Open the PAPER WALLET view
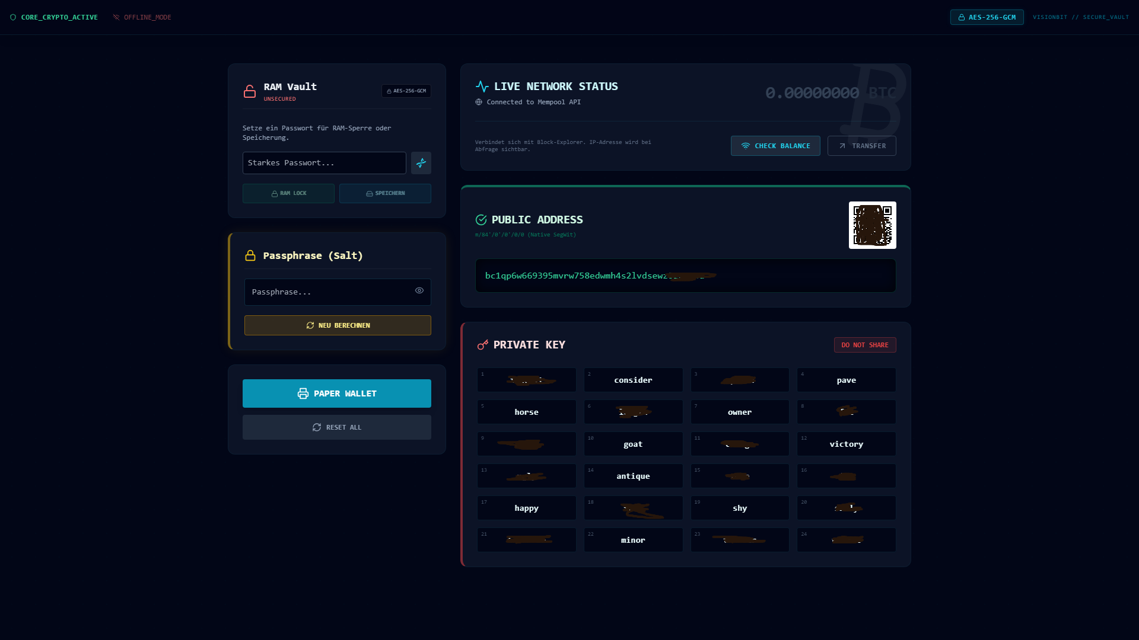This screenshot has height=640, width=1139. (336, 393)
